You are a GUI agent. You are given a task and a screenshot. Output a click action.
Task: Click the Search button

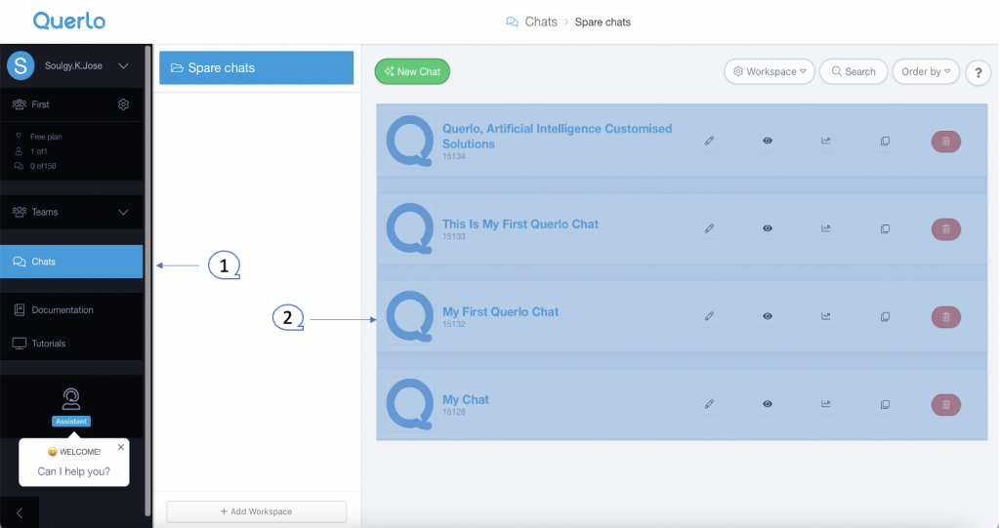[x=854, y=71]
